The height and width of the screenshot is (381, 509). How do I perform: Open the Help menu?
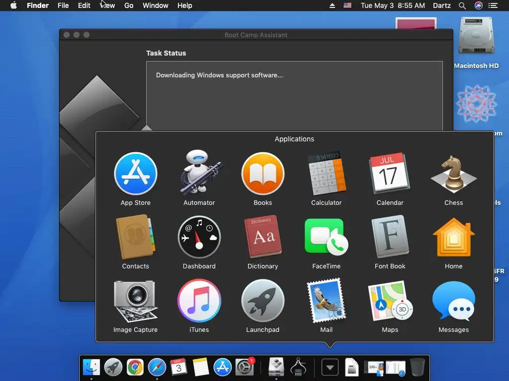pos(185,5)
